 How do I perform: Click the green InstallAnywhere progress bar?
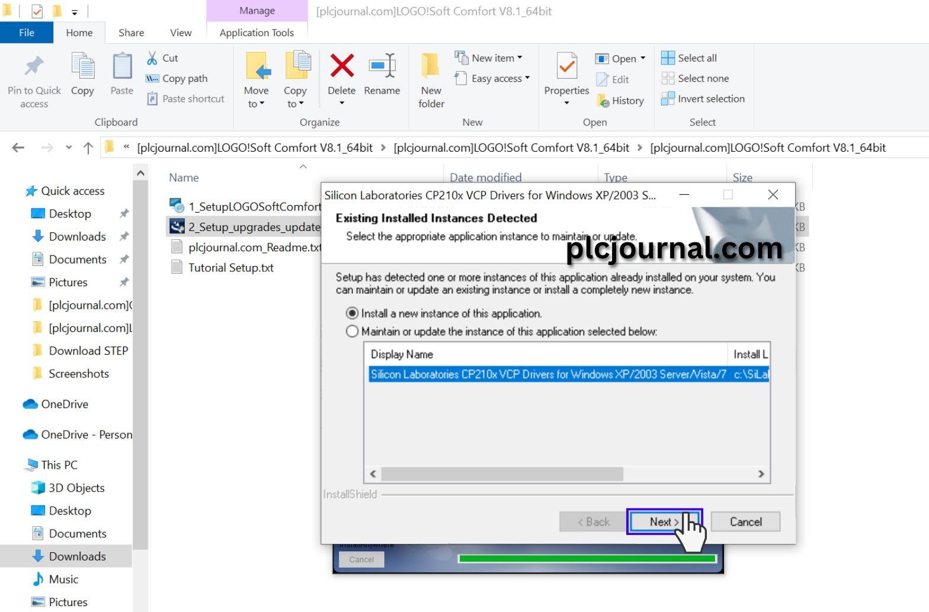click(x=587, y=558)
